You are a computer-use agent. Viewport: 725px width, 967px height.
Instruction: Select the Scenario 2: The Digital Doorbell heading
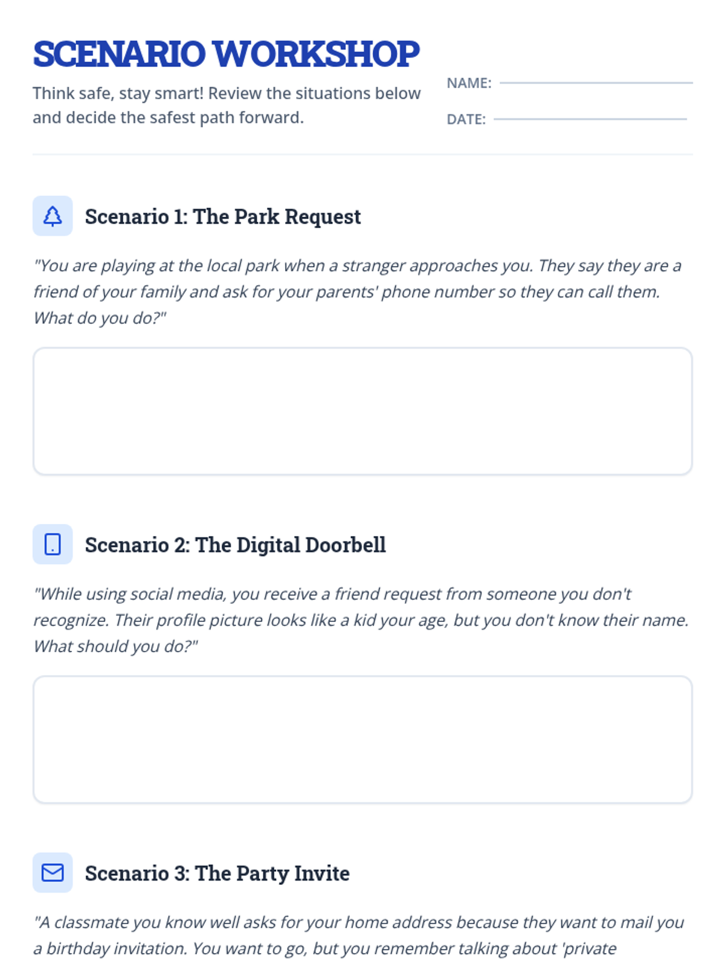235,545
